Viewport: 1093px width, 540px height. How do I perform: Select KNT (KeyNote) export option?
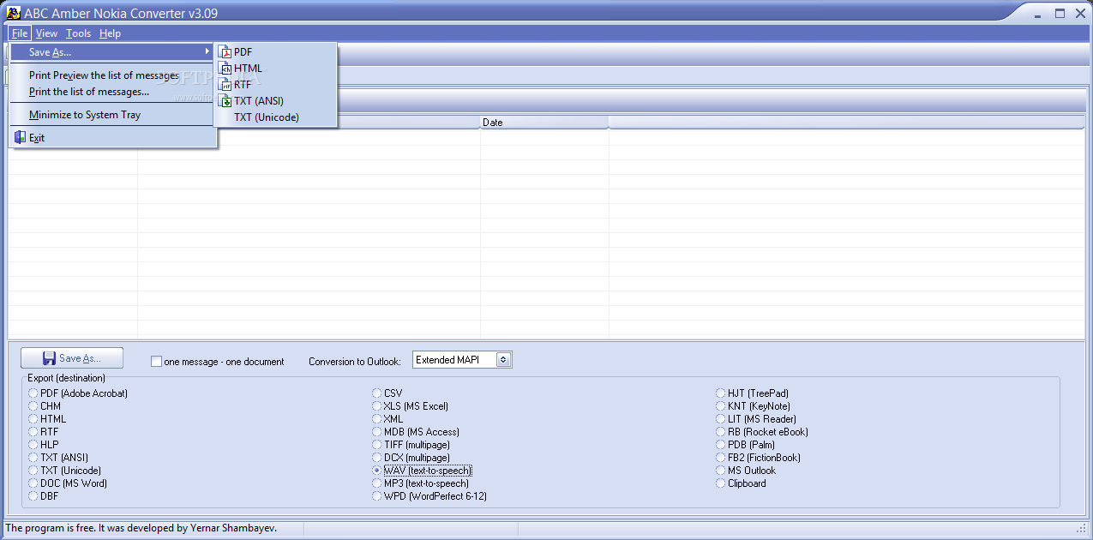coord(754,406)
